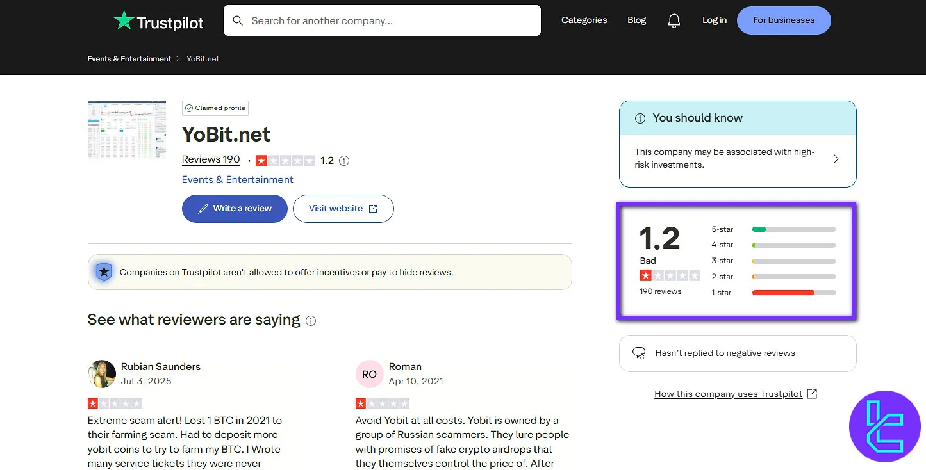Viewport: 926px width, 470px height.
Task: Filter by 3-star rating row
Action: 773,261
